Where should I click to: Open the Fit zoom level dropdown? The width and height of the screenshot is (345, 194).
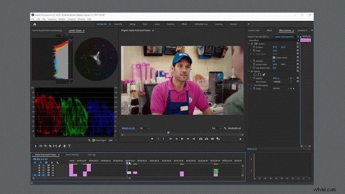pyautogui.click(x=144, y=128)
